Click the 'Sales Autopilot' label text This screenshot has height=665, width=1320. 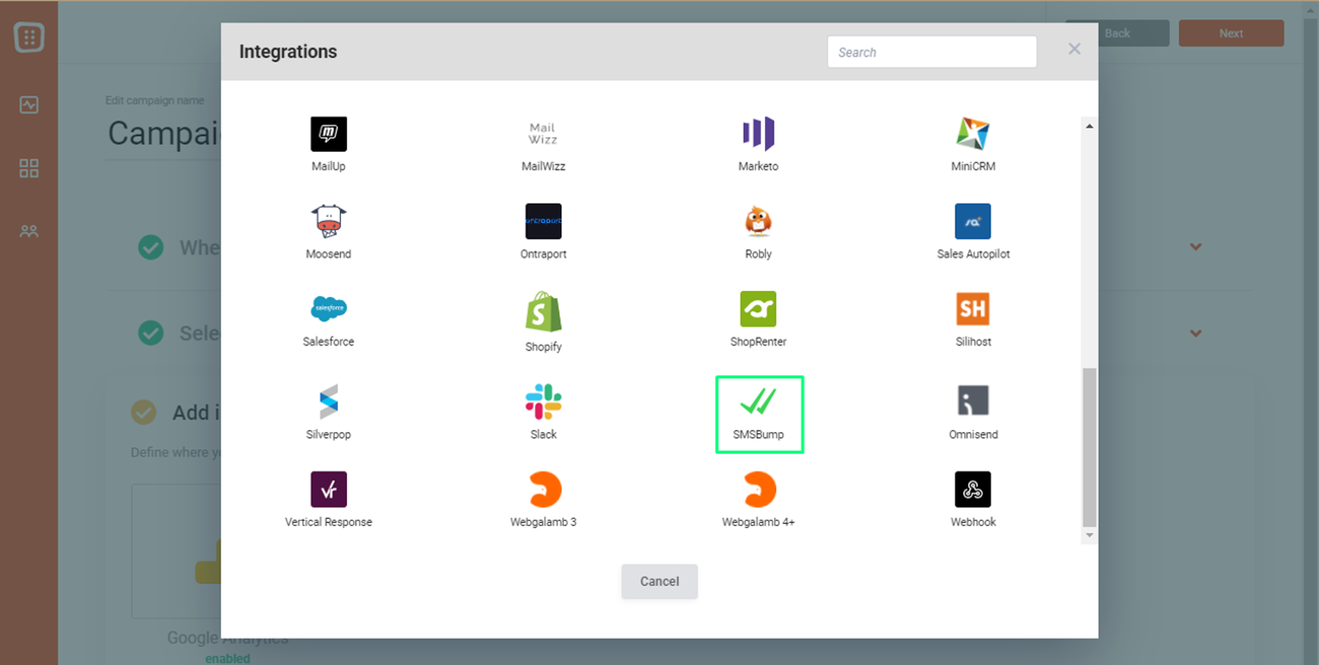(972, 254)
